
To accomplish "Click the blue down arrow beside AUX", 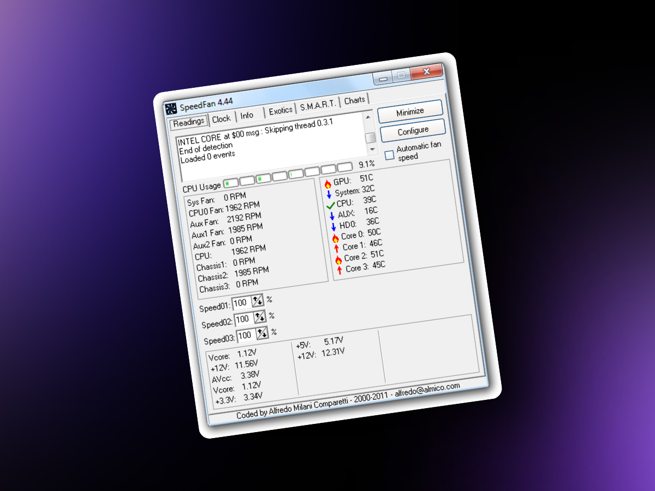I will pyautogui.click(x=332, y=215).
